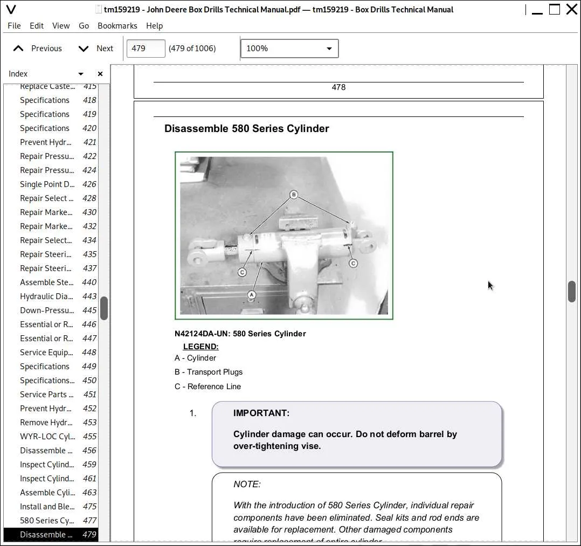581x546 pixels.
Task: Open the Help menu
Action: (x=154, y=25)
